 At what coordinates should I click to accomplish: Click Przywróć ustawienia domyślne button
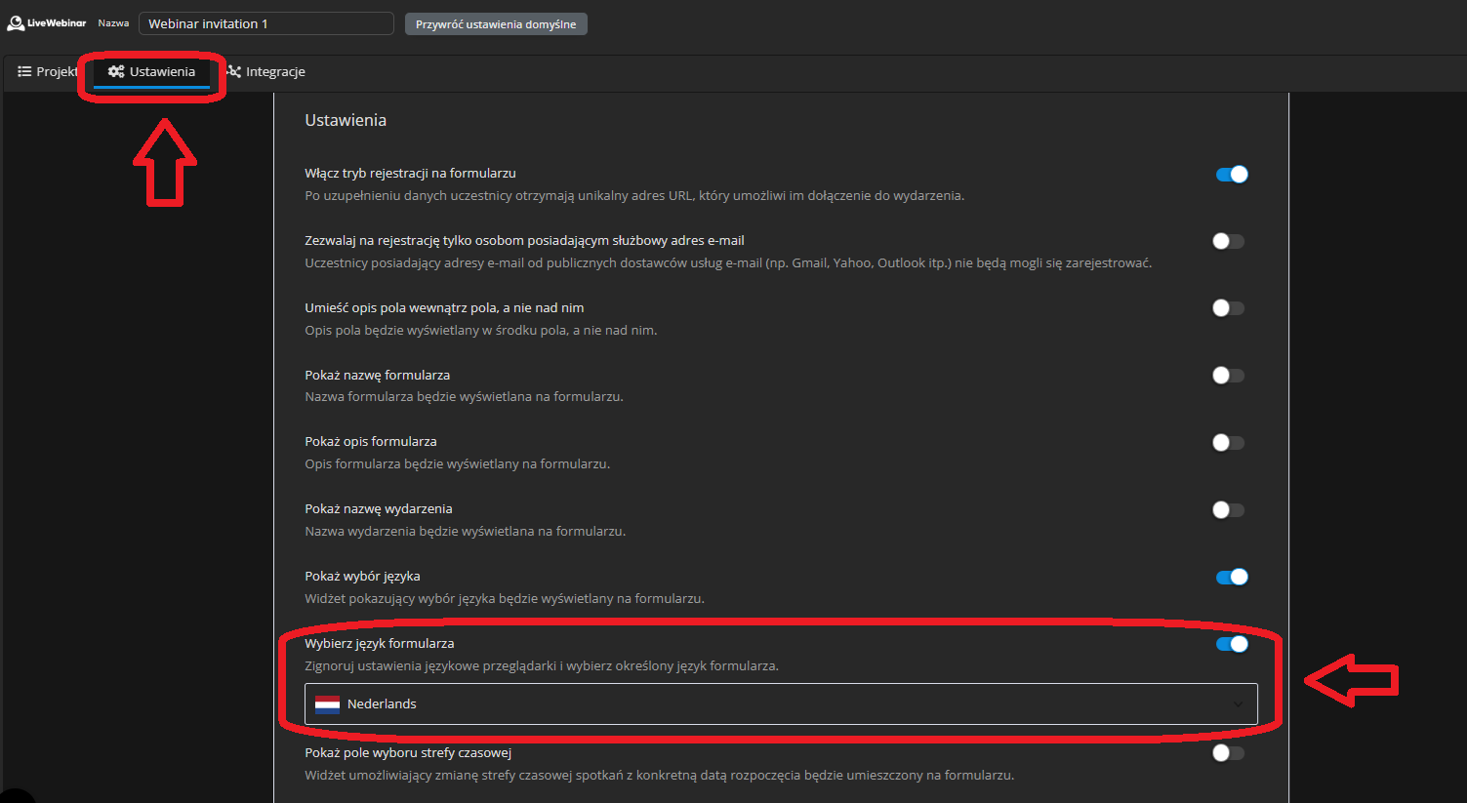coord(496,24)
